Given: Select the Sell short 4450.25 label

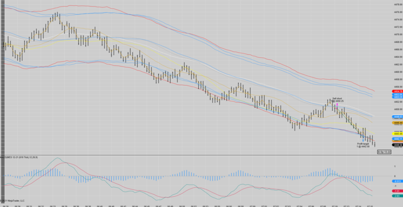Looking at the screenshot, I should tap(337, 99).
